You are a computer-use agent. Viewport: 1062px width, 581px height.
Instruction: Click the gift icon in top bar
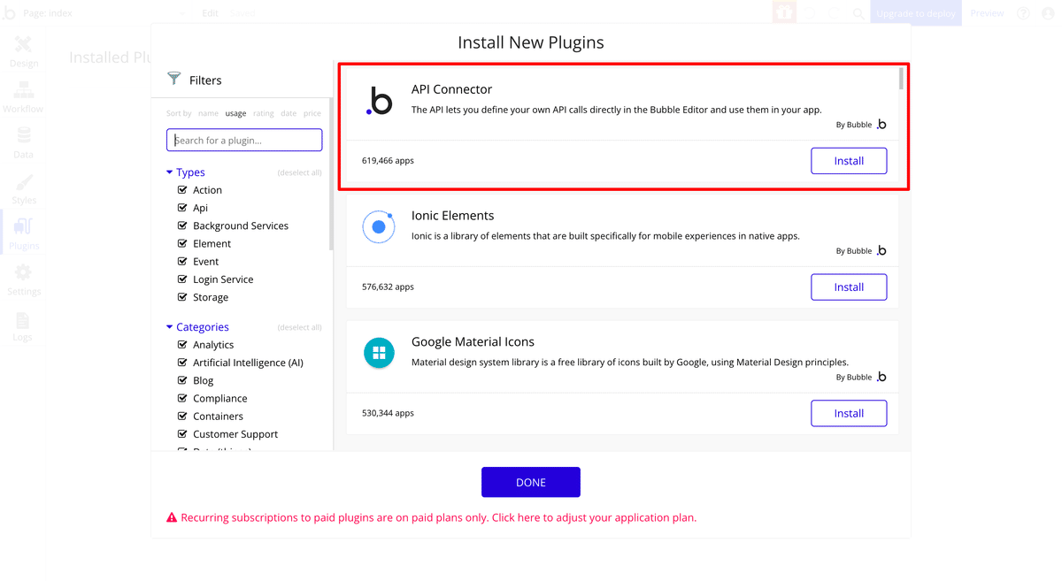(784, 13)
